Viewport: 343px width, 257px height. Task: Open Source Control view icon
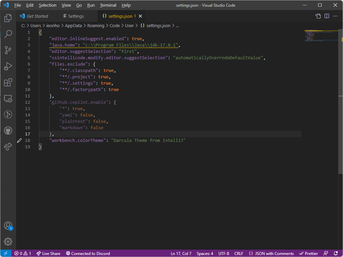(8, 50)
